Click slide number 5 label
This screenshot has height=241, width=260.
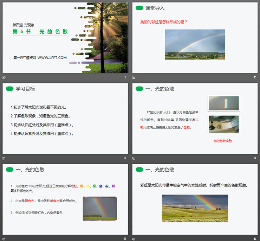pyautogui.click(x=125, y=239)
